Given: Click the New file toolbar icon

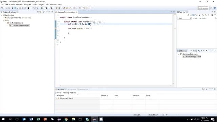Looking at the screenshot, I should (2, 8).
